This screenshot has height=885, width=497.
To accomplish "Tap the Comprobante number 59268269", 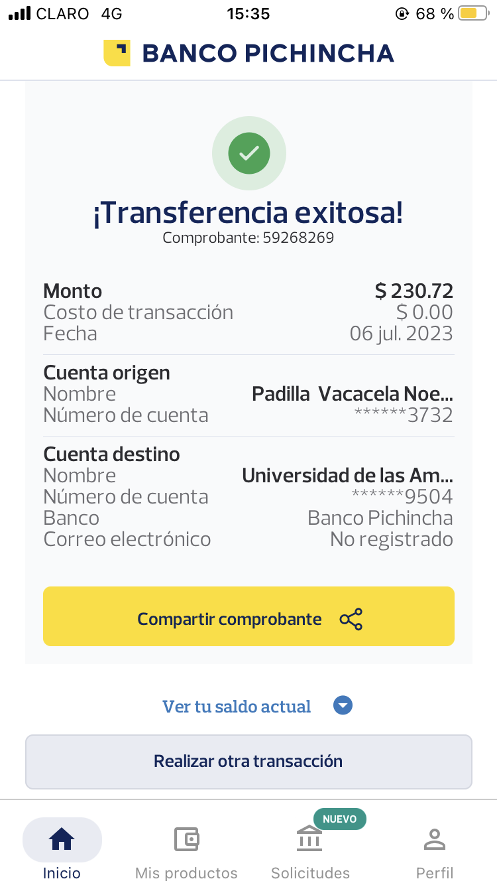I will tap(298, 238).
